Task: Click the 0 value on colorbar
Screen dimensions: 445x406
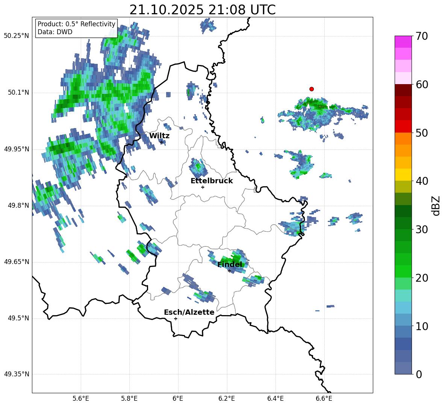Action: [x=419, y=374]
